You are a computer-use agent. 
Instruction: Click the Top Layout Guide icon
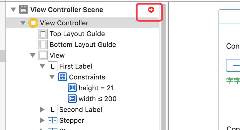click(x=43, y=34)
